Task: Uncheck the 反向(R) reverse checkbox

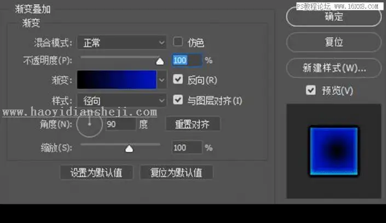Action: pyautogui.click(x=178, y=79)
